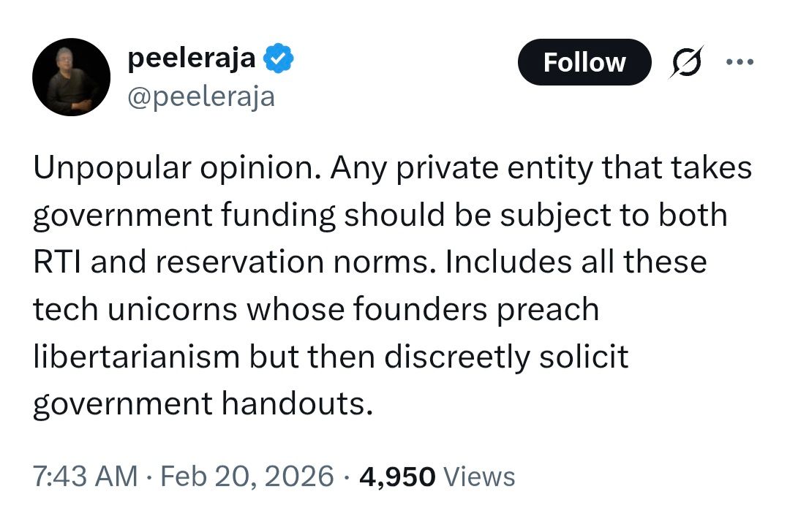790x505 pixels.
Task: Open the @peeleraja handle link
Action: (201, 96)
